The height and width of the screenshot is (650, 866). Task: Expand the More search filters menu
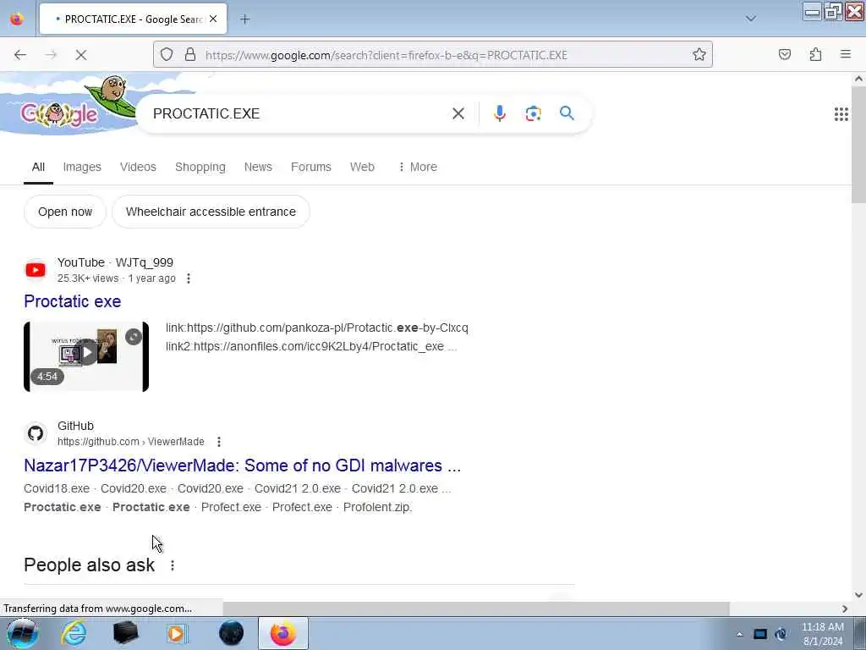pos(418,167)
